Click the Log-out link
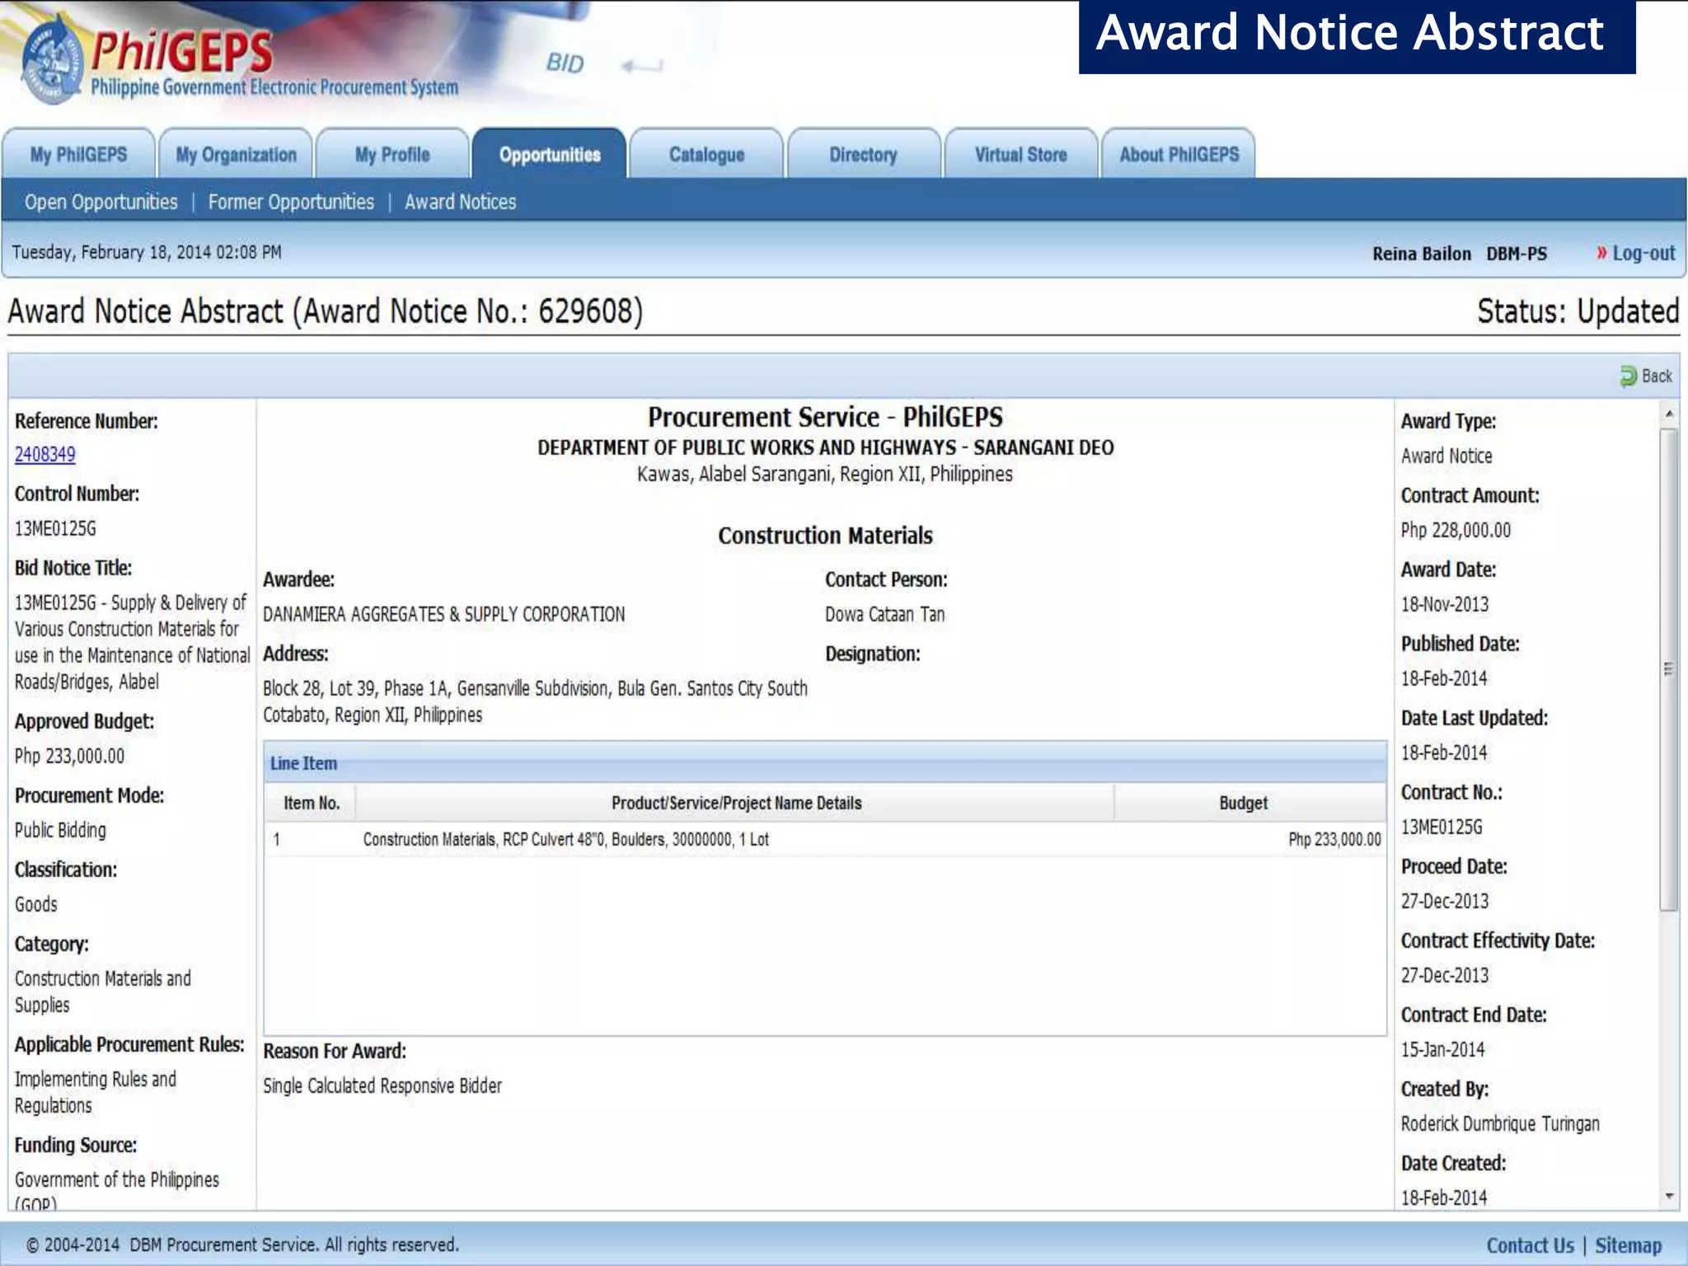The width and height of the screenshot is (1688, 1266). coord(1643,253)
